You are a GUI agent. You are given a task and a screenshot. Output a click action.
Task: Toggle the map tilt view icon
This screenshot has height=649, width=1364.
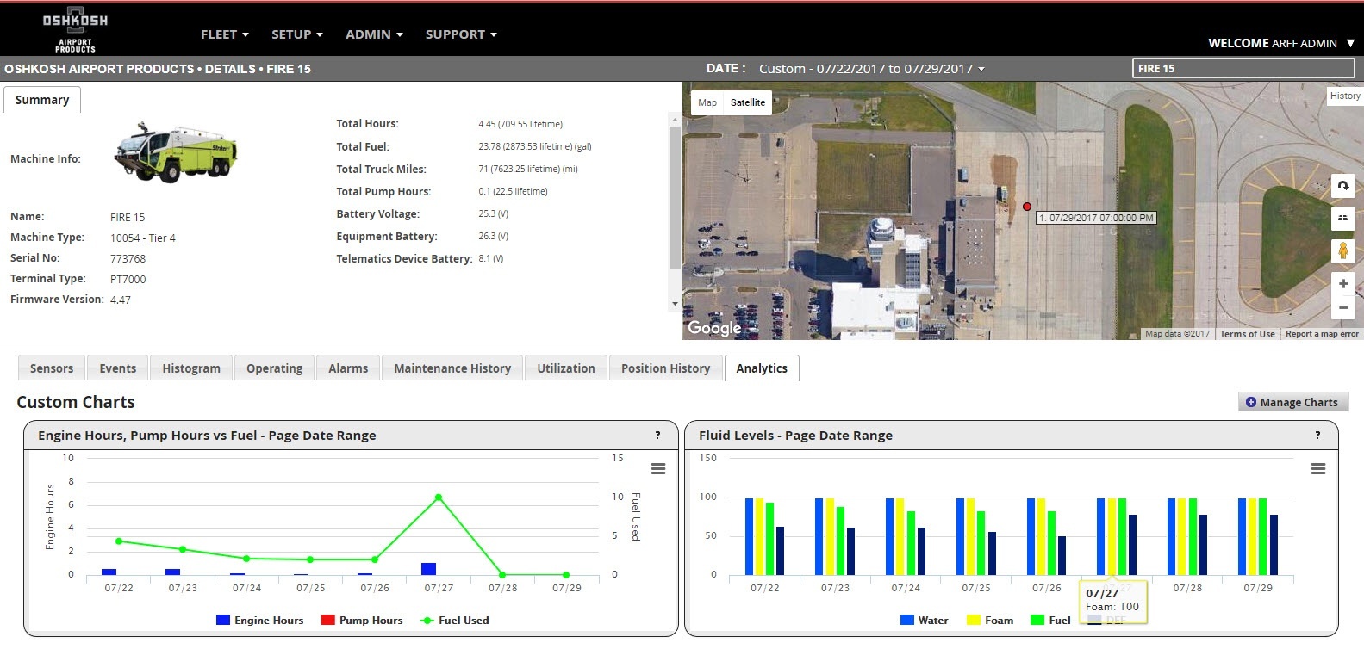(x=1342, y=219)
